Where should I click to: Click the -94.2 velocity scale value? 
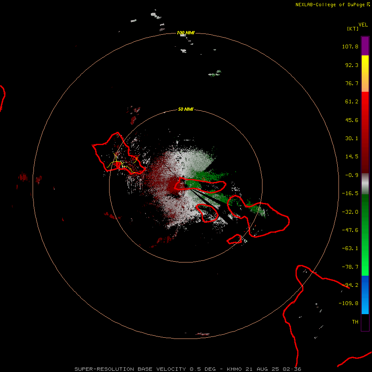[x=350, y=285]
